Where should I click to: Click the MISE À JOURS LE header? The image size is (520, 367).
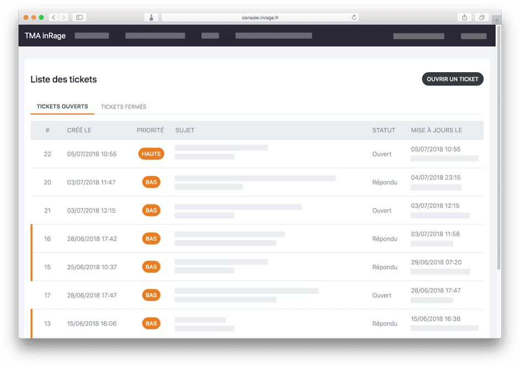click(436, 130)
